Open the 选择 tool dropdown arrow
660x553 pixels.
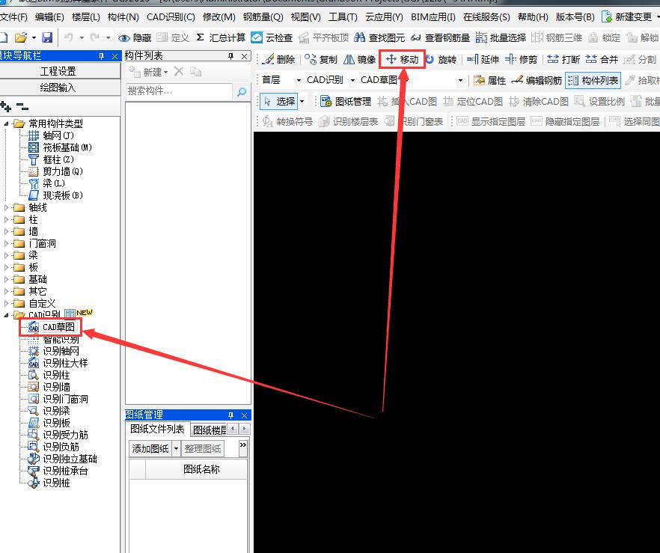(302, 101)
